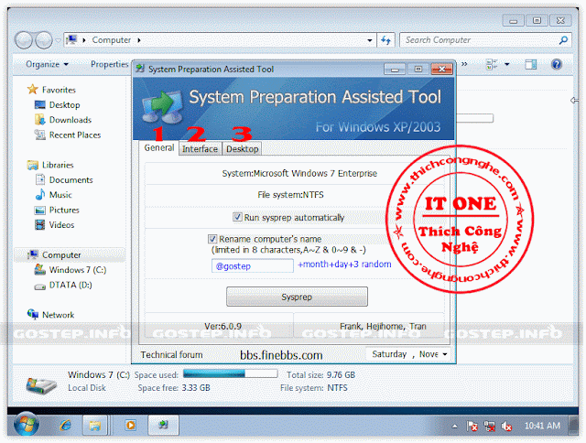
Task: Show hidden tray icons arrow
Action: pyautogui.click(x=454, y=426)
